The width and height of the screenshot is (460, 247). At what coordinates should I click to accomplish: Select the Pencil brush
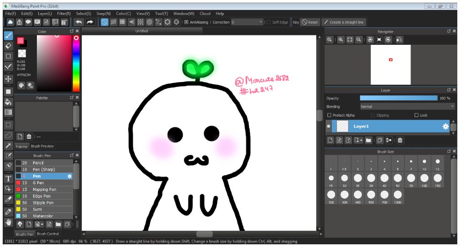click(x=44, y=163)
